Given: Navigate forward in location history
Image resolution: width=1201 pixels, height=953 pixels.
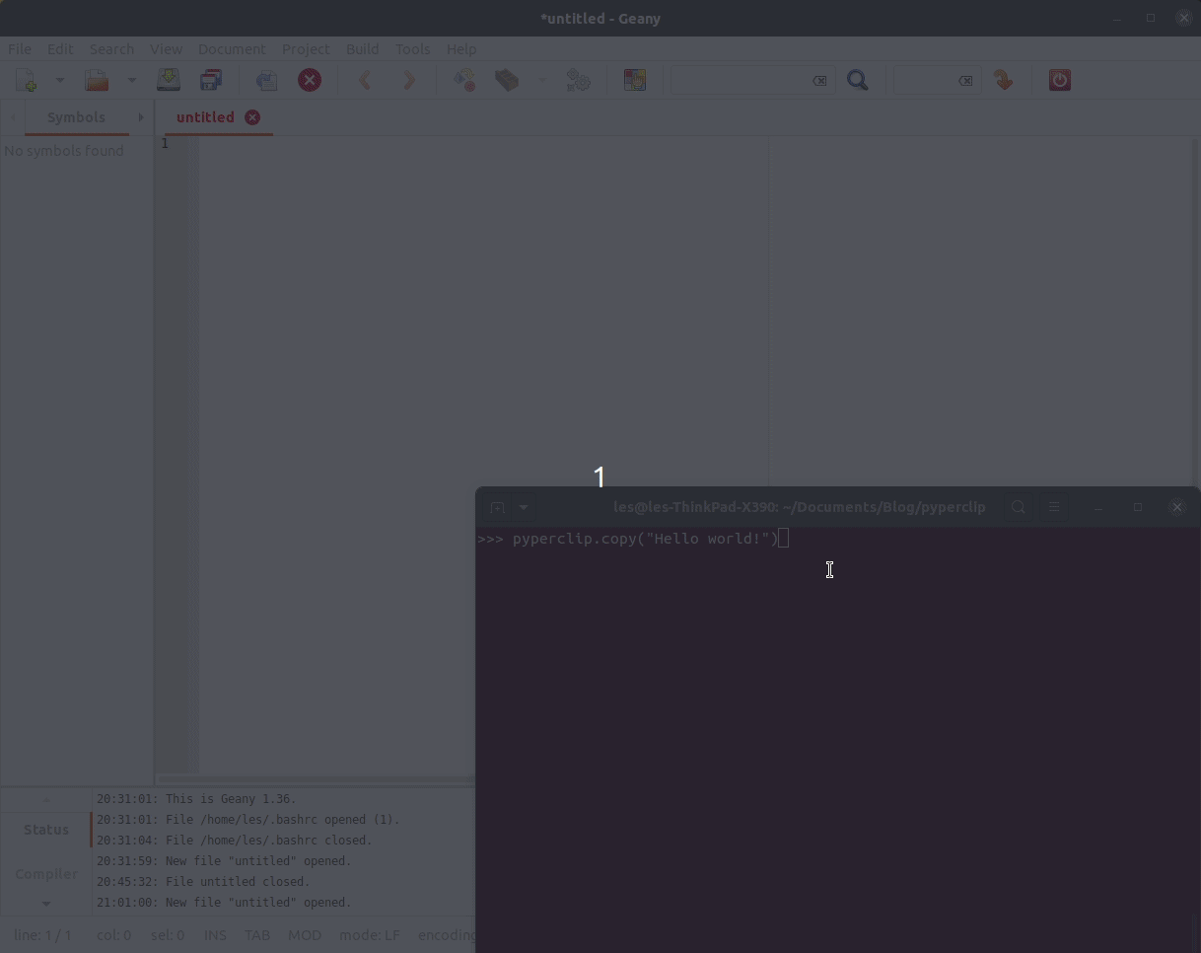Looking at the screenshot, I should pyautogui.click(x=409, y=80).
